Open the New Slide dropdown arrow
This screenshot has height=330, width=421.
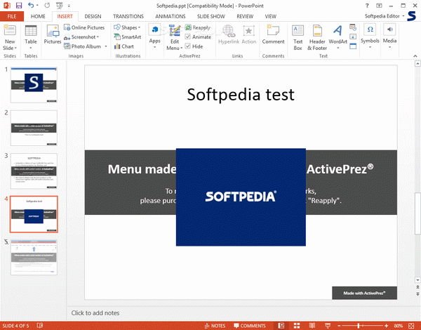click(x=15, y=48)
